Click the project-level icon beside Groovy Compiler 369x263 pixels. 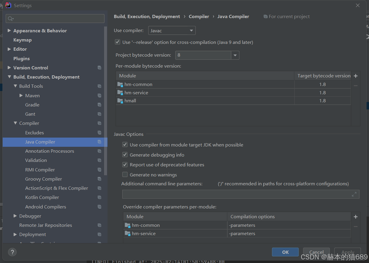(x=100, y=179)
